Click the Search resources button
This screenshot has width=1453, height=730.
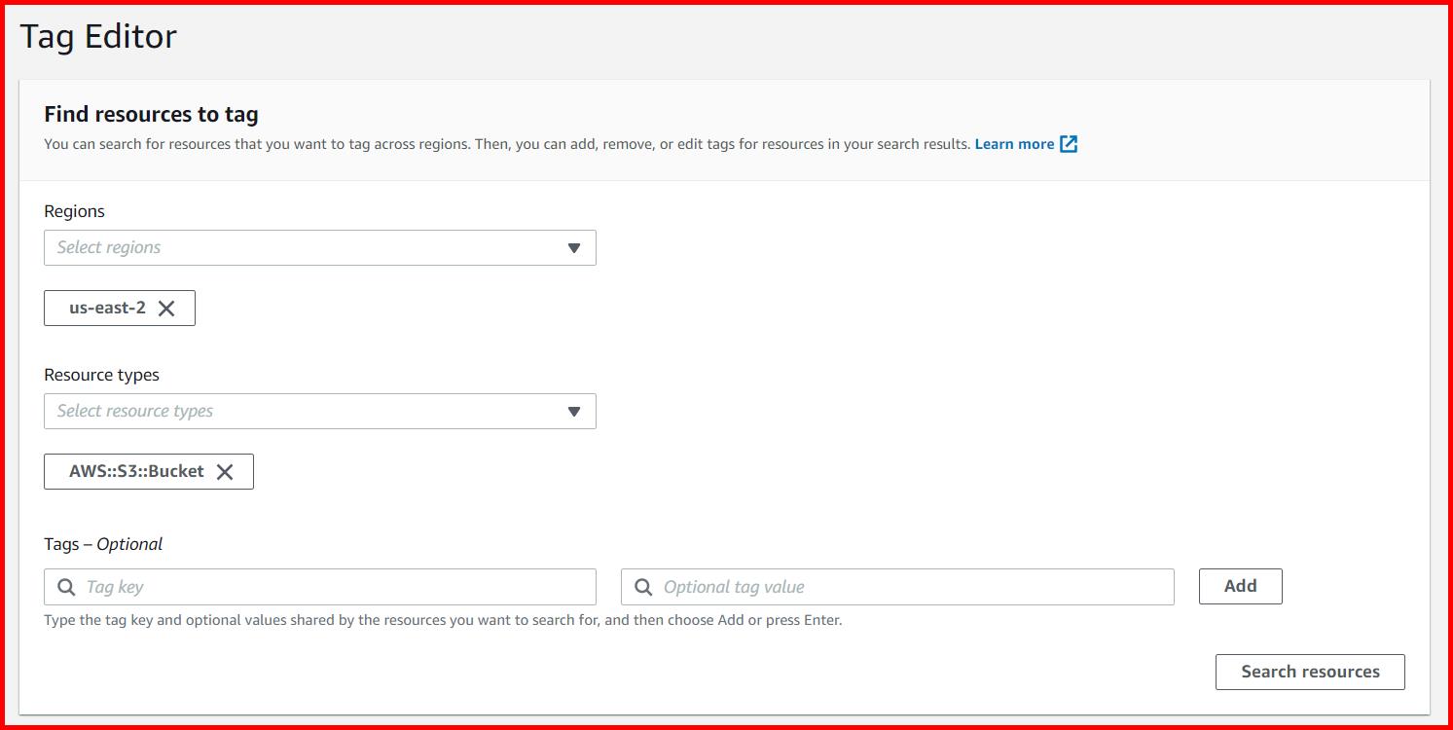click(x=1309, y=672)
